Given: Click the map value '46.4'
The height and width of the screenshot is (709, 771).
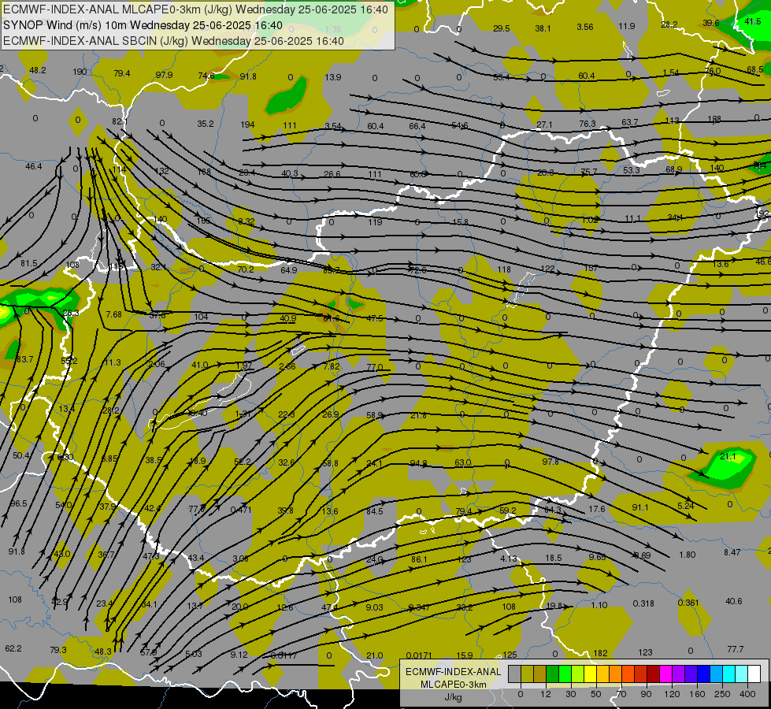Looking at the screenshot, I should [33, 166].
